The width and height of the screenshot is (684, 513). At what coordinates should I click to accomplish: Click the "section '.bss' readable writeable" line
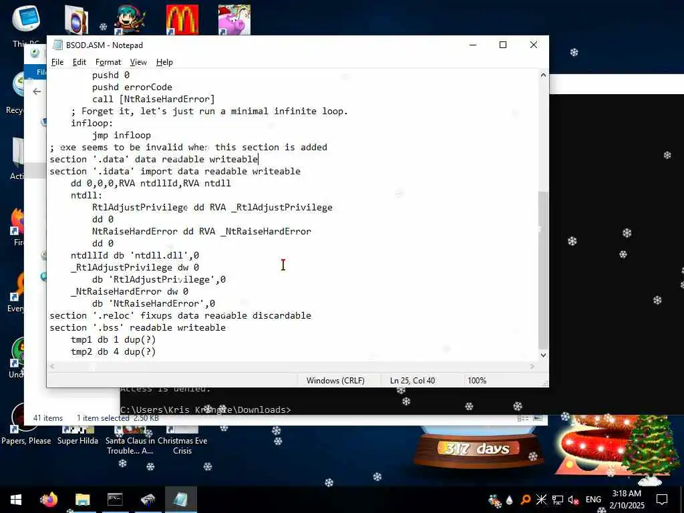pyautogui.click(x=138, y=327)
